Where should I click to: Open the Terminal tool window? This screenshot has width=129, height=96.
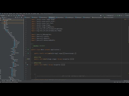(x=15, y=81)
